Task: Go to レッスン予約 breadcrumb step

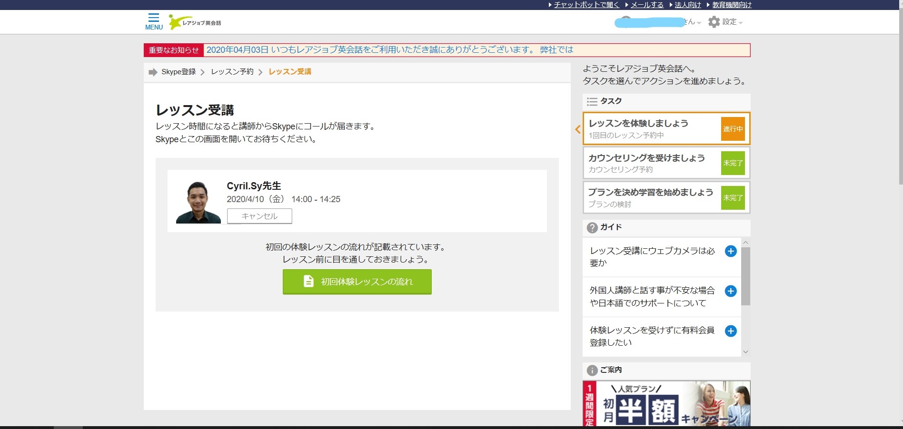Action: 232,72
